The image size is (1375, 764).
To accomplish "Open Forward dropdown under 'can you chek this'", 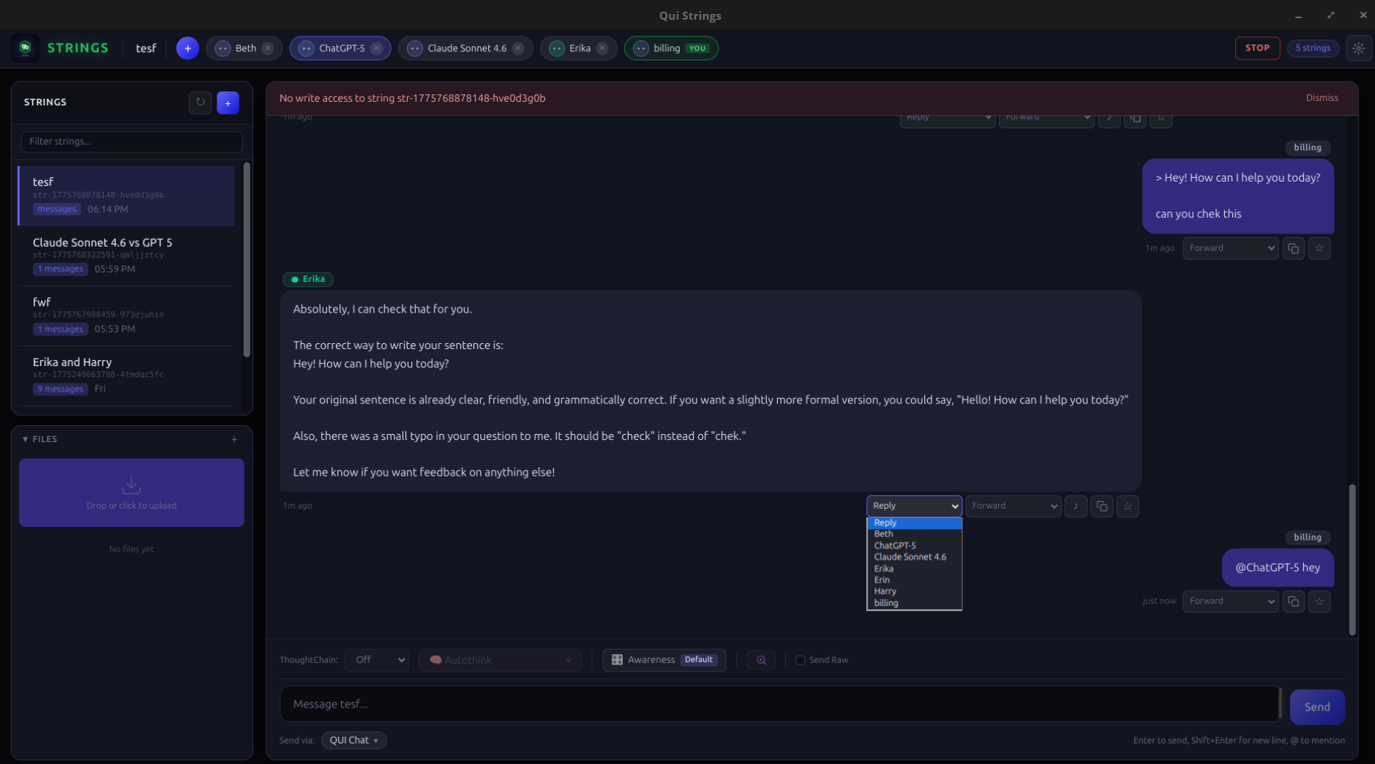I will point(1231,249).
